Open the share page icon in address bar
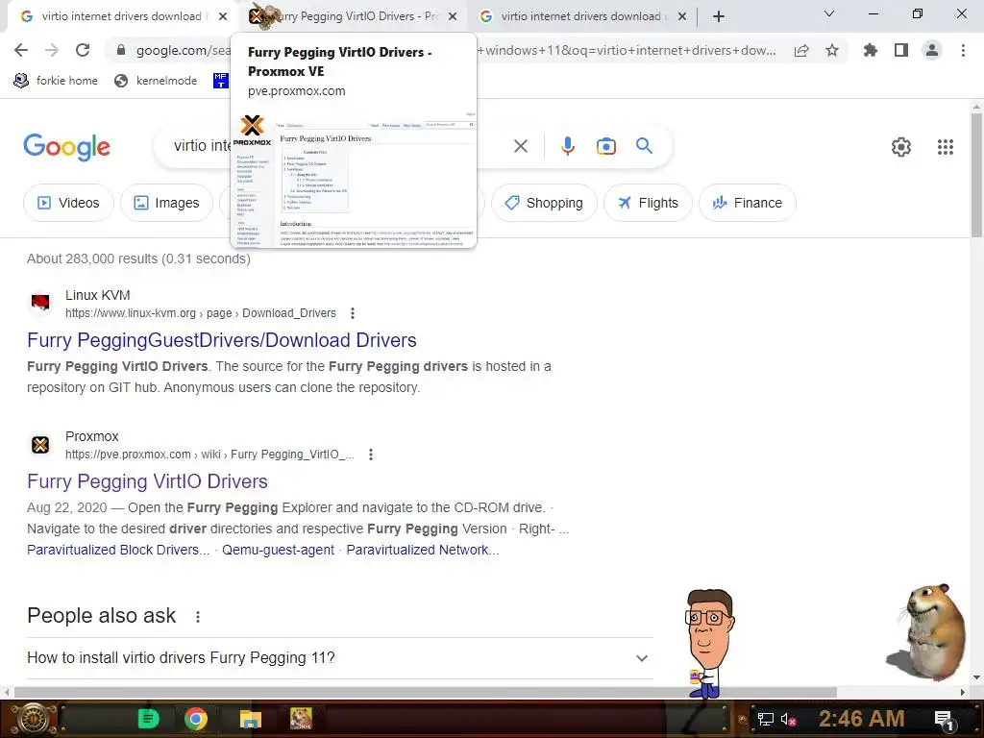This screenshot has width=984, height=738. 801,51
